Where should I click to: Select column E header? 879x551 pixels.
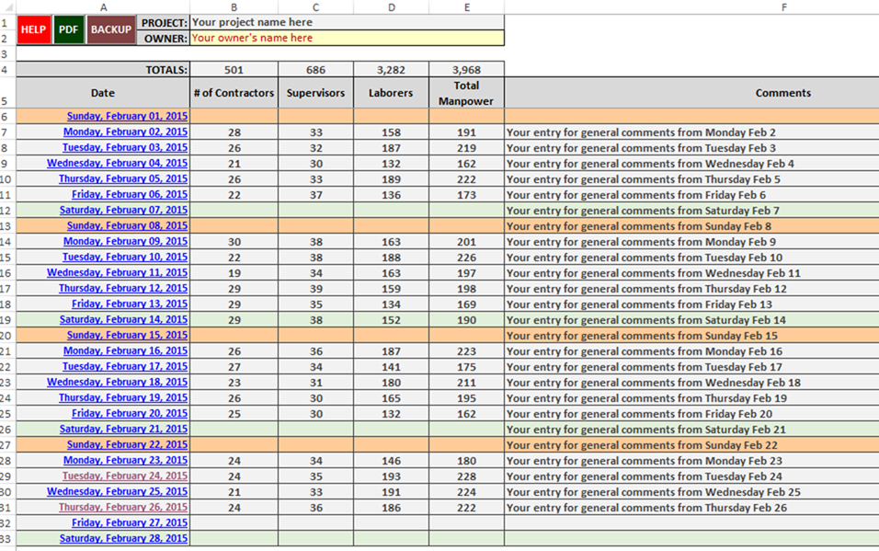tap(467, 7)
